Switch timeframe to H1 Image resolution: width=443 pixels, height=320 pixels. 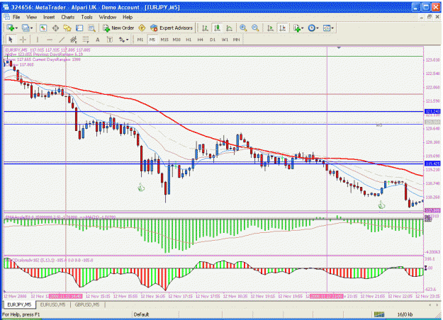(189, 40)
